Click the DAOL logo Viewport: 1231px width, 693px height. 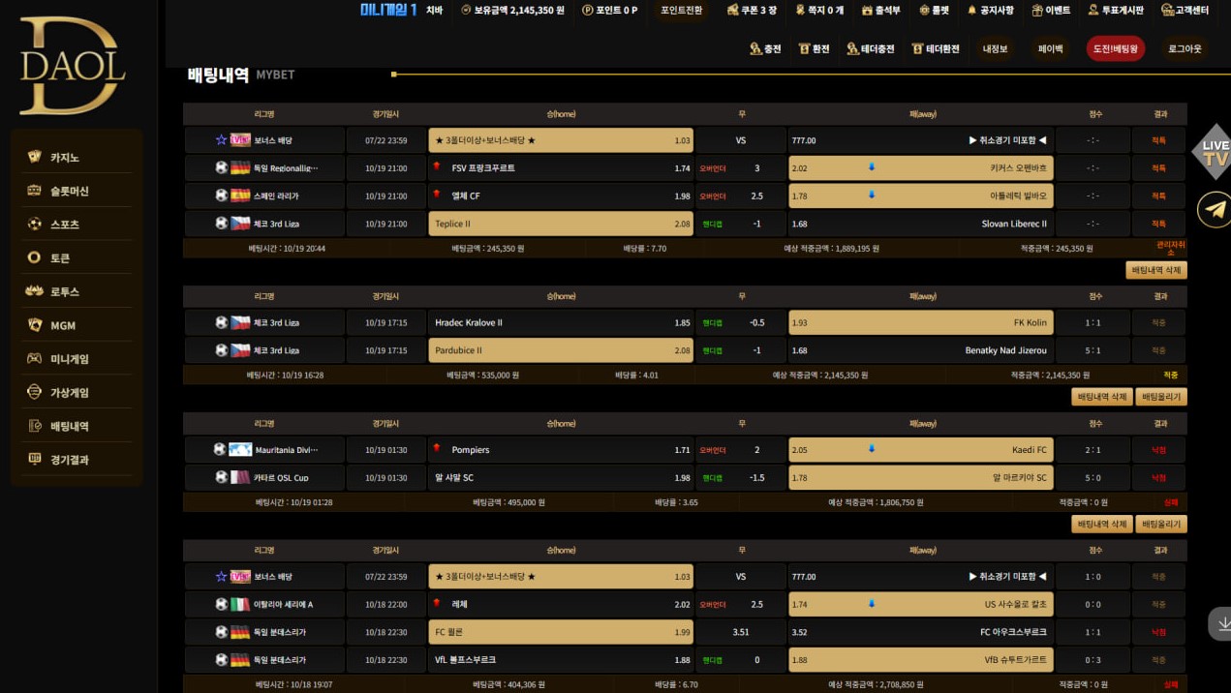click(x=73, y=65)
